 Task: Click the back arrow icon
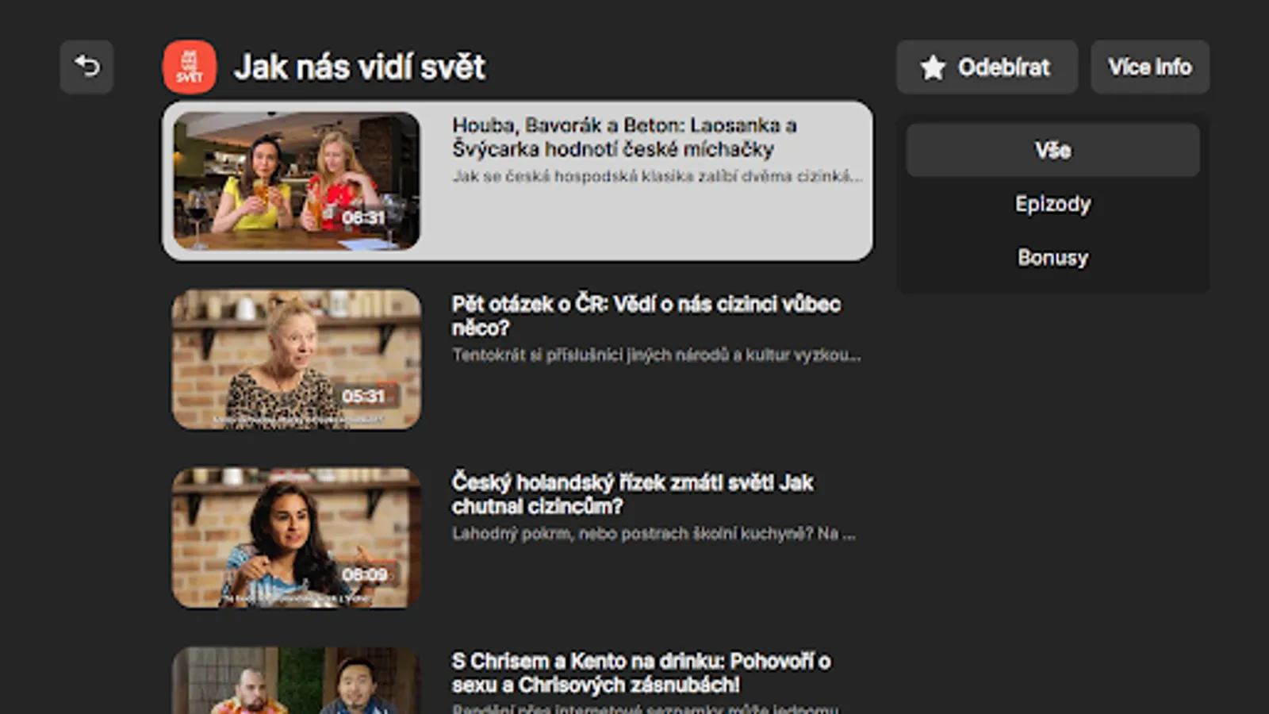[86, 67]
